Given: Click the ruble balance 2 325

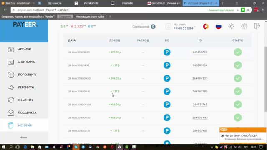Looking at the screenshot, I should (78, 26).
